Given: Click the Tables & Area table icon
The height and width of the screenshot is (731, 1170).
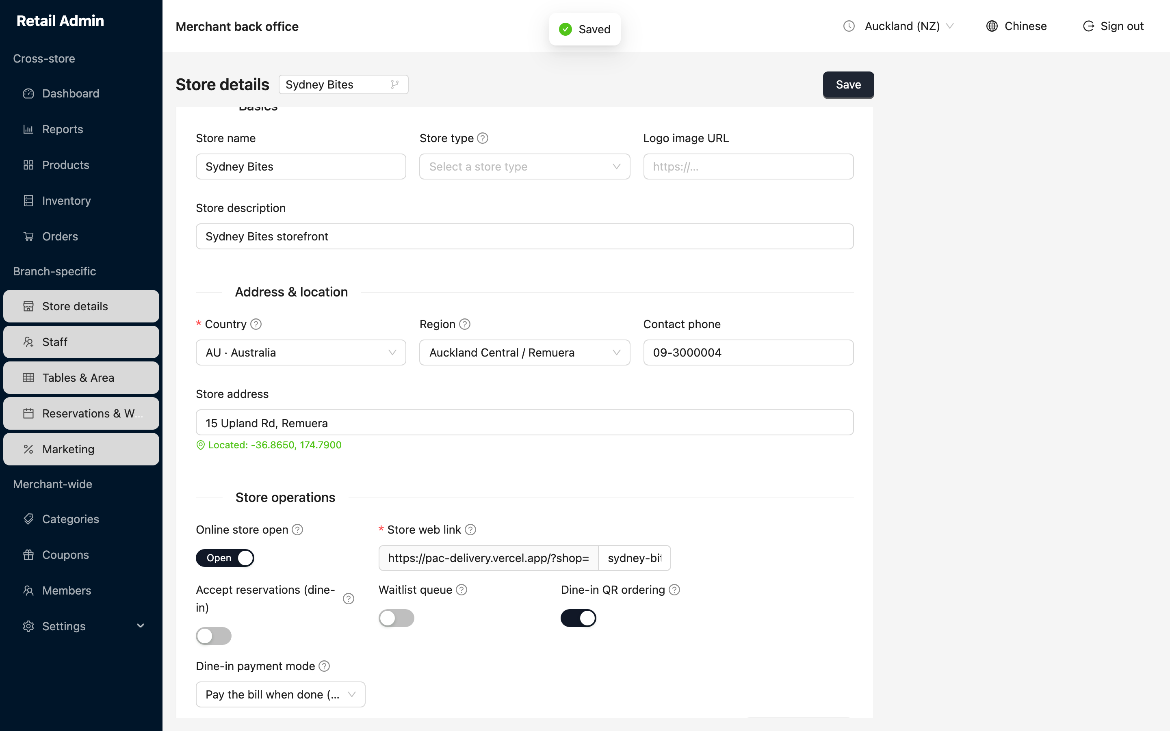Looking at the screenshot, I should [28, 378].
